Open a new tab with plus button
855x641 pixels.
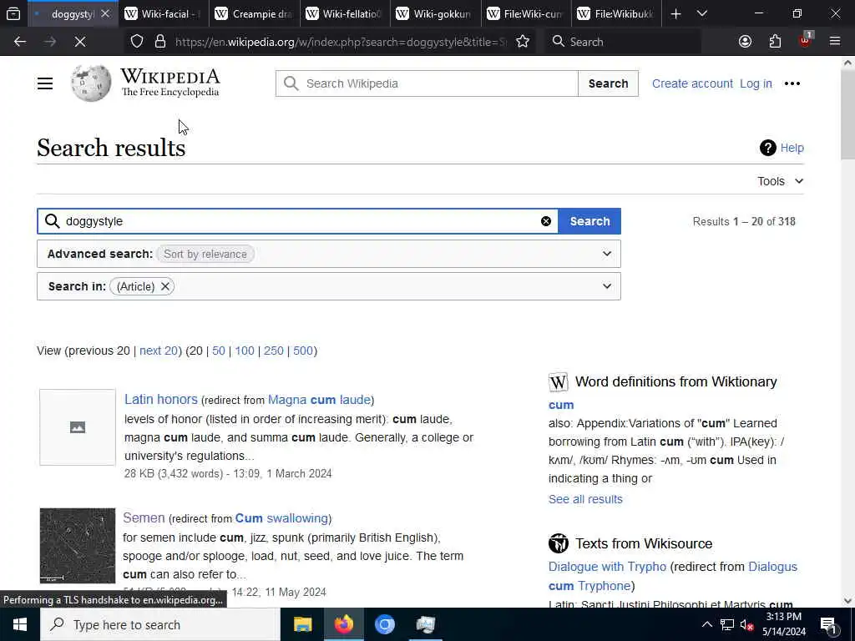[x=675, y=14]
